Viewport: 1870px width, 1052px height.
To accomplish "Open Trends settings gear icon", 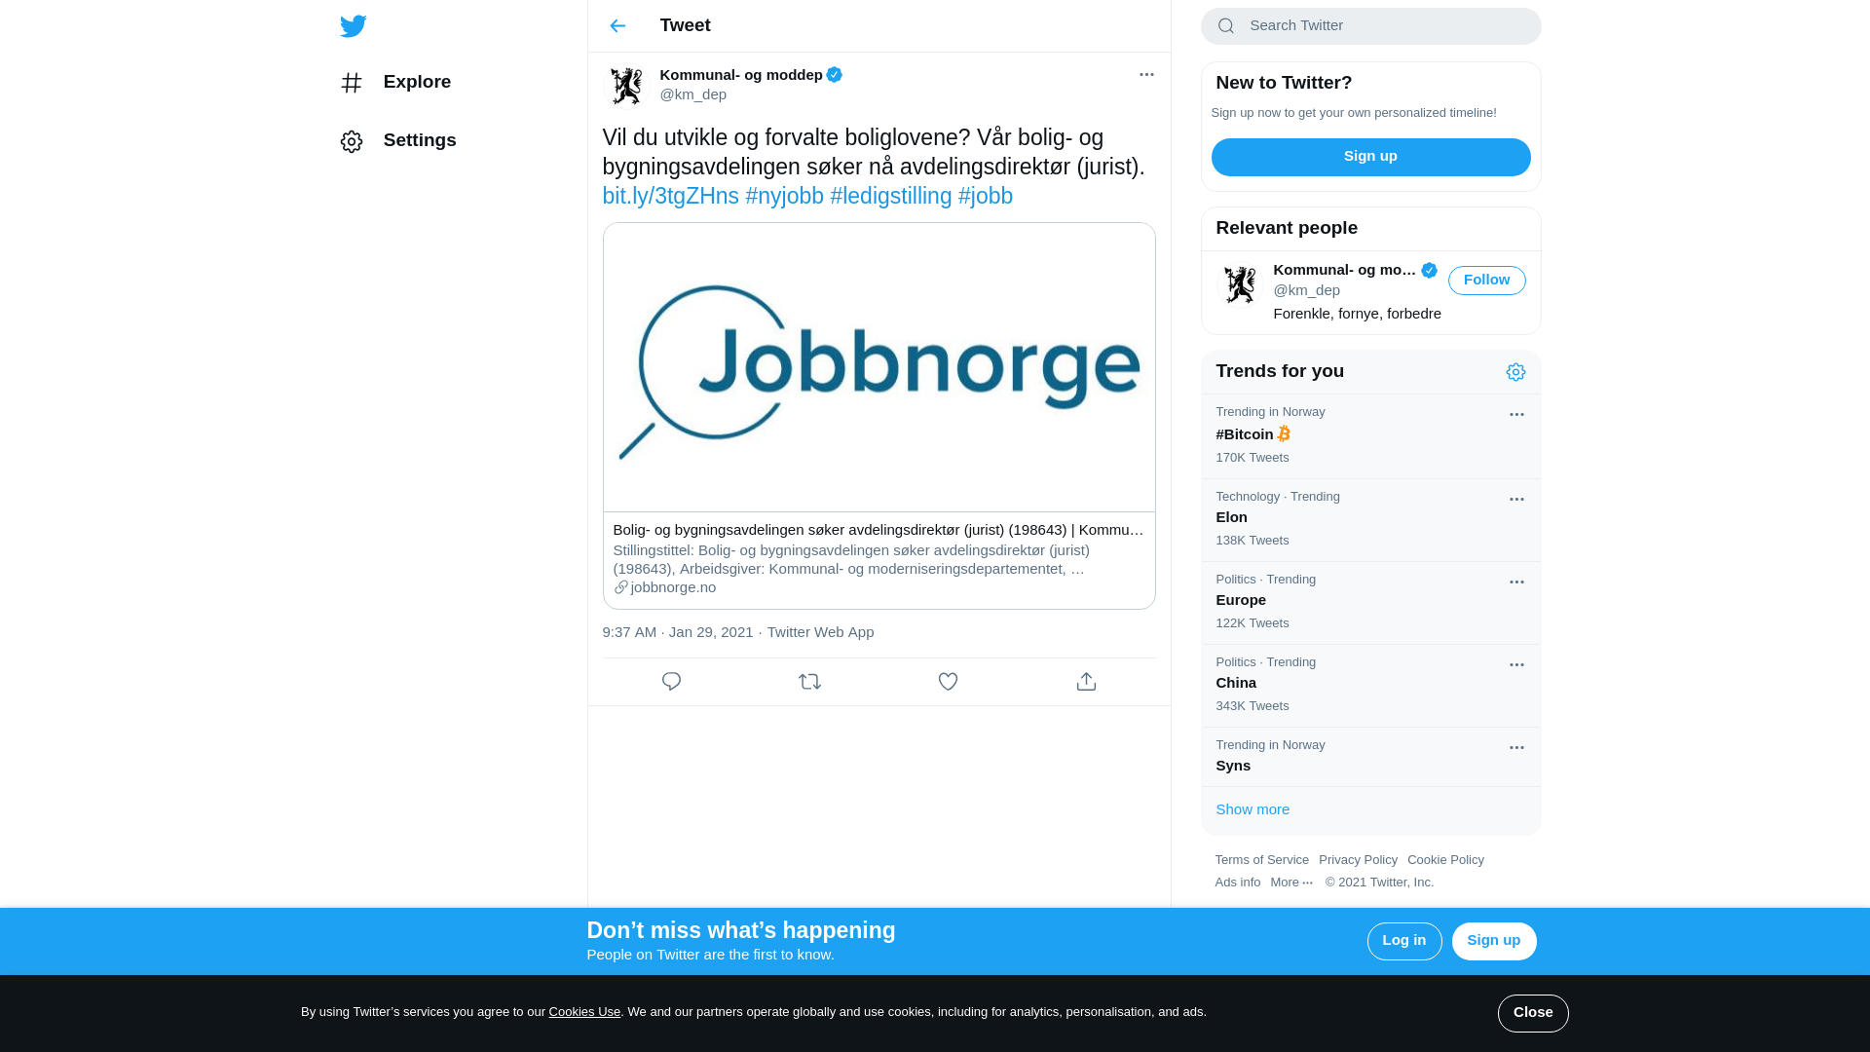I will tap(1515, 372).
